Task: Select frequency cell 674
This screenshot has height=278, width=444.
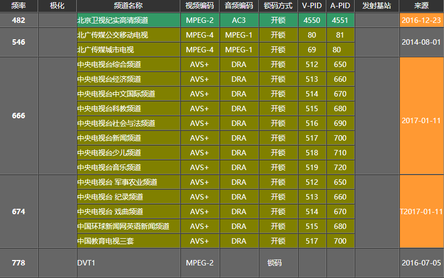Action: [19, 211]
